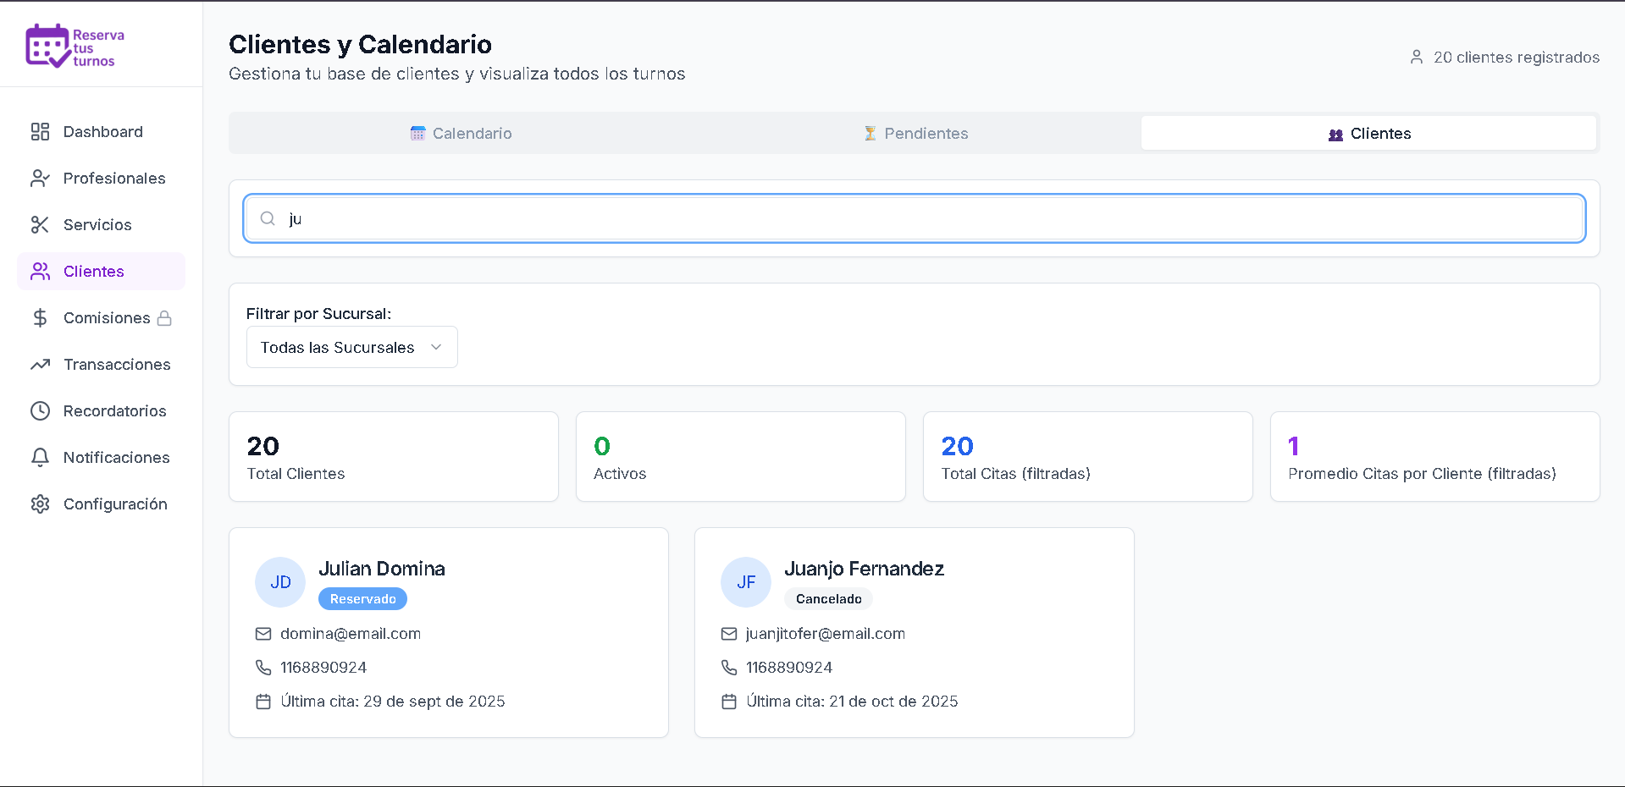Open the Pendientes tab

pos(916,133)
